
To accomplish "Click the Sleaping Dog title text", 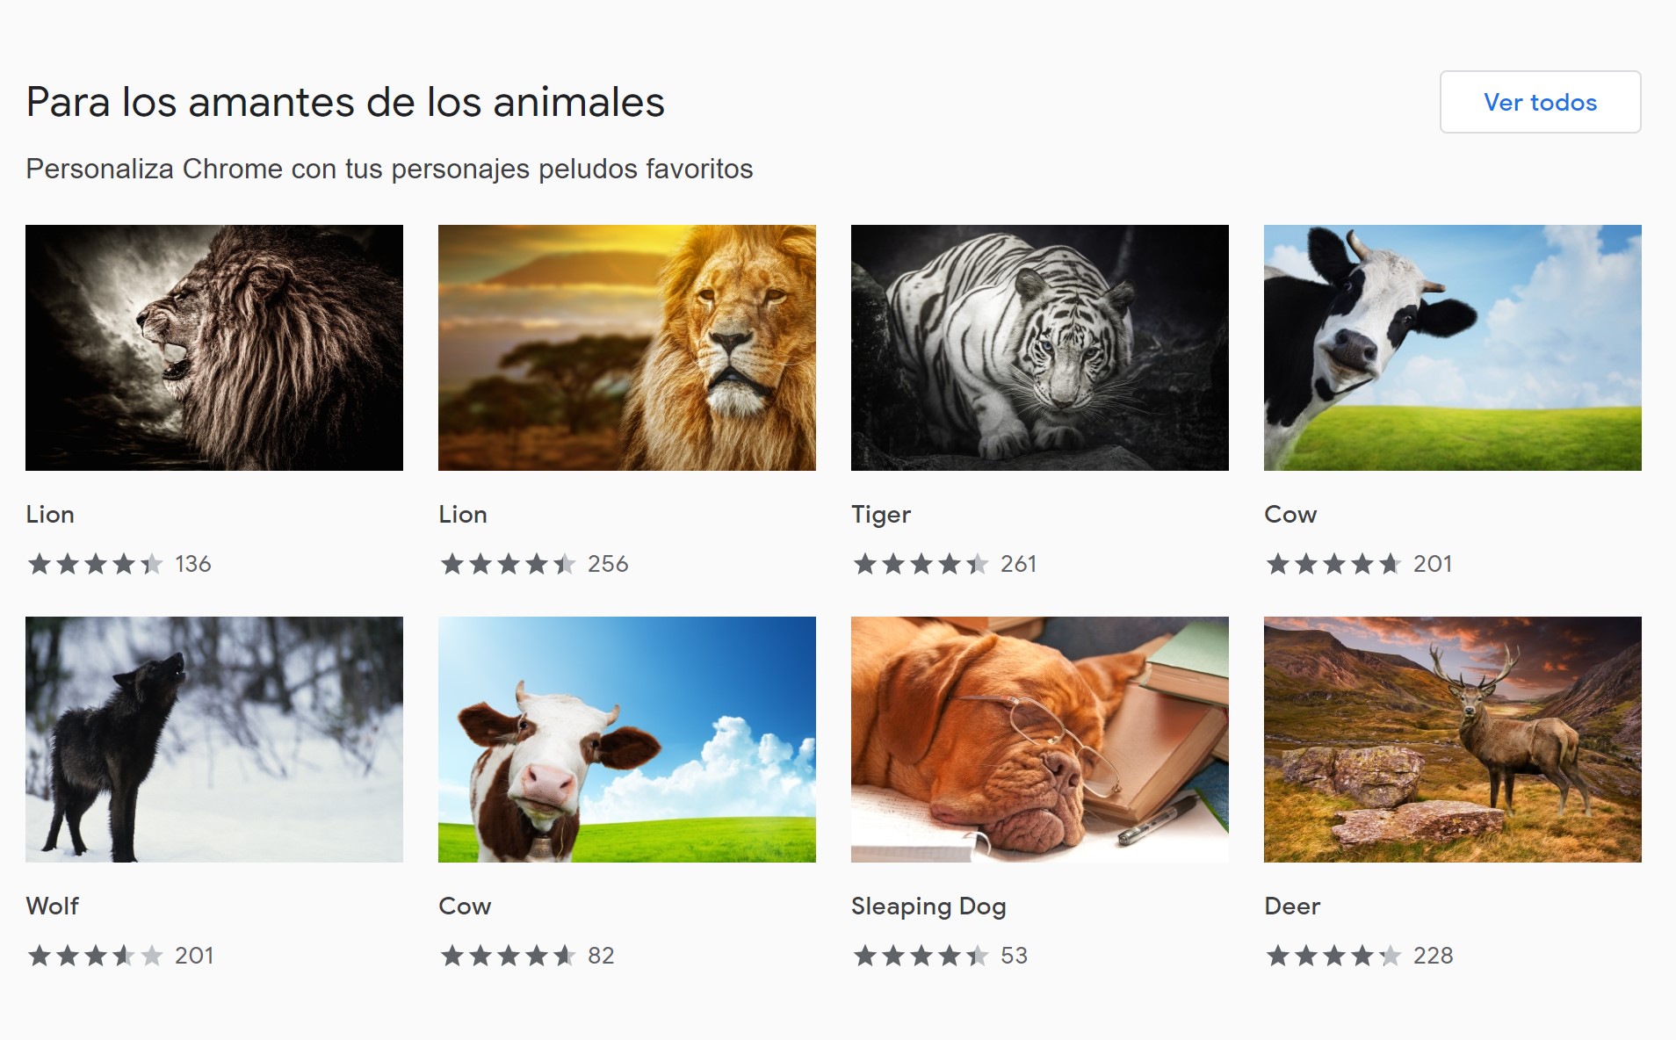I will (x=928, y=906).
